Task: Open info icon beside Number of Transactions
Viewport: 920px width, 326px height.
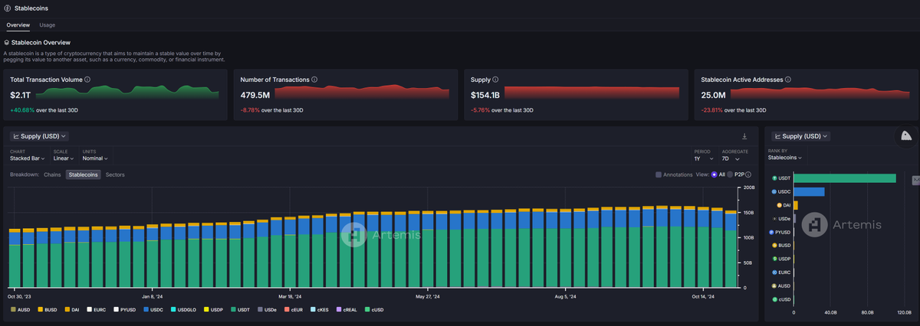Action: tap(316, 79)
